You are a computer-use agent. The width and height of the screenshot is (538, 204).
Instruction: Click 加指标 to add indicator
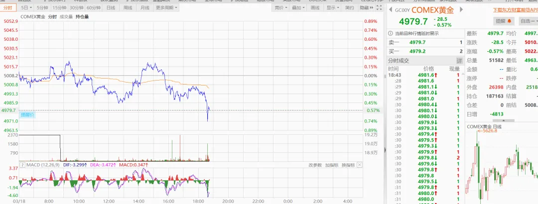pyautogui.click(x=331, y=165)
